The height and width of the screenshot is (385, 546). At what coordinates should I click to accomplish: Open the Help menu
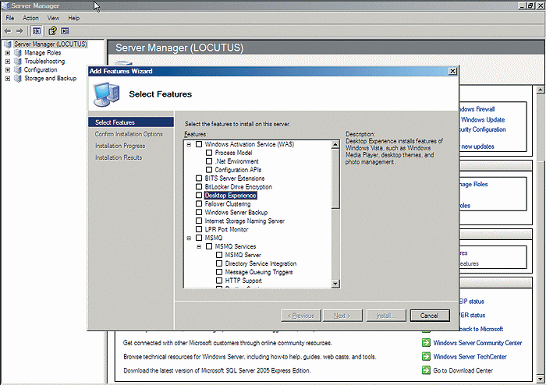tap(74, 18)
